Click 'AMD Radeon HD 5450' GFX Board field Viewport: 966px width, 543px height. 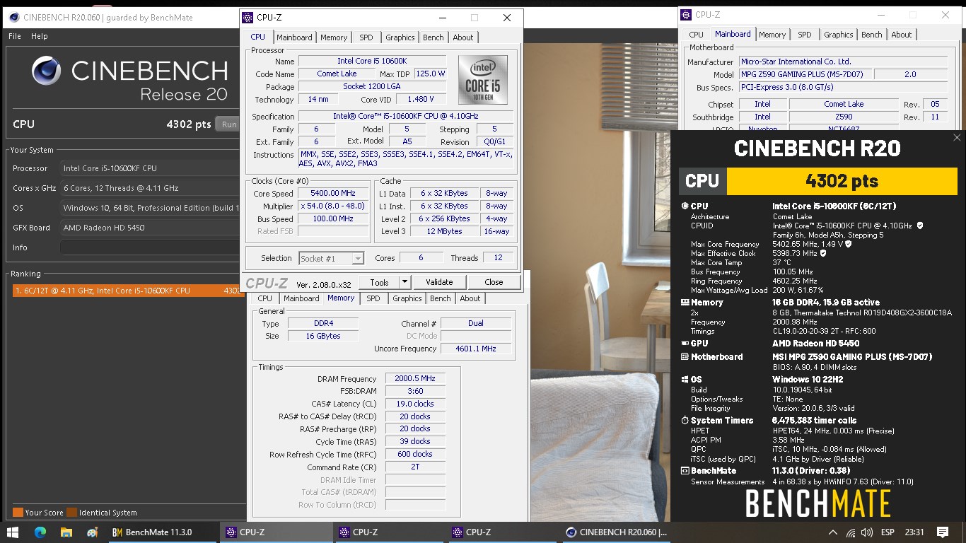pyautogui.click(x=150, y=228)
